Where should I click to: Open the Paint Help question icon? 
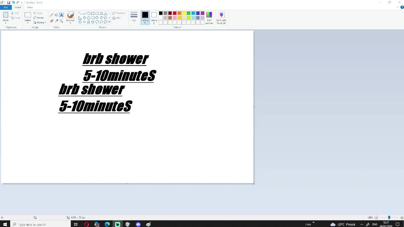tap(402, 7)
